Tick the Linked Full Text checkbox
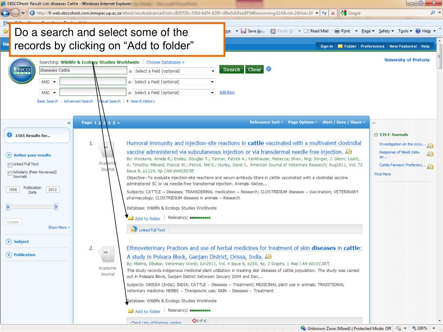Image resolution: width=443 pixels, height=332 pixels. 10,165
